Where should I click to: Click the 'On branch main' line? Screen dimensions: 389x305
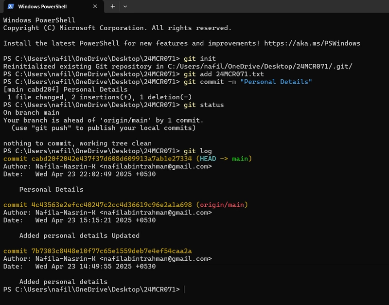[31, 113]
